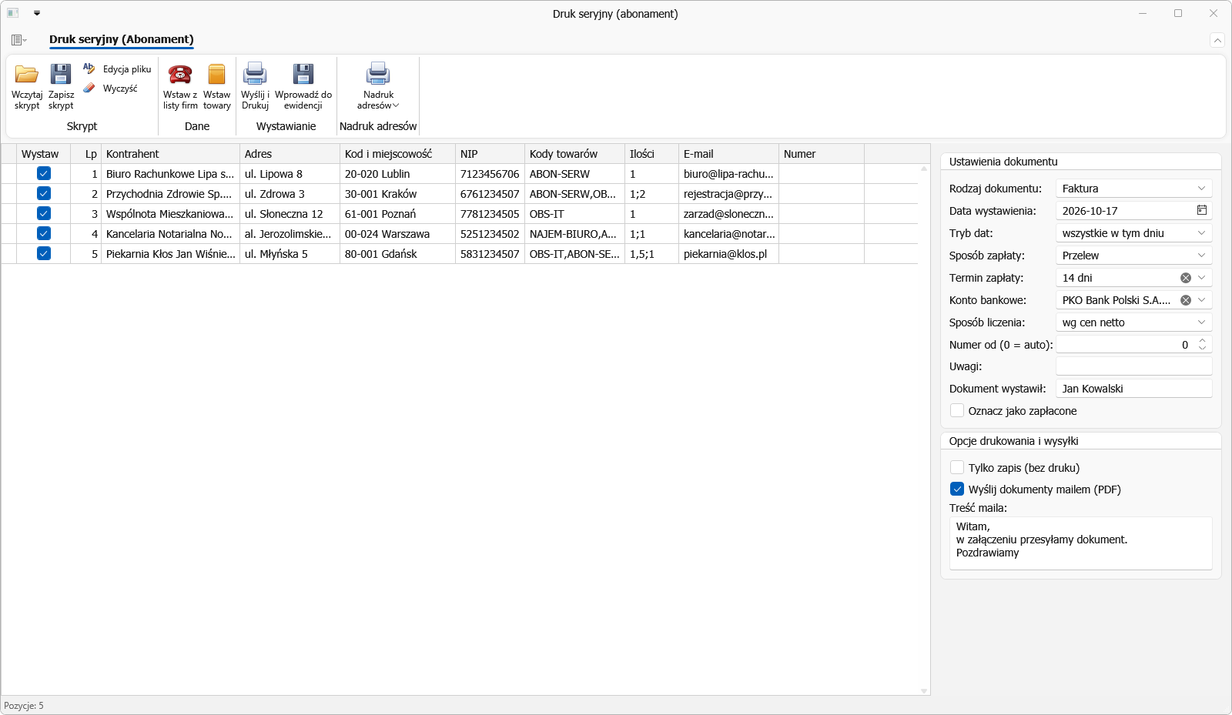Viewport: 1232px width, 715px height.
Task: Click the Kody towarów column header
Action: click(574, 154)
